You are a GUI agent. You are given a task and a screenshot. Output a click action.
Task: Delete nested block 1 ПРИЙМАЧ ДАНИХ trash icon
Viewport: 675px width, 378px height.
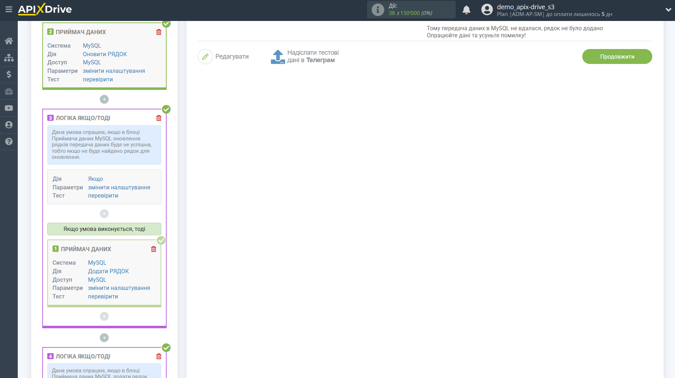coord(153,249)
